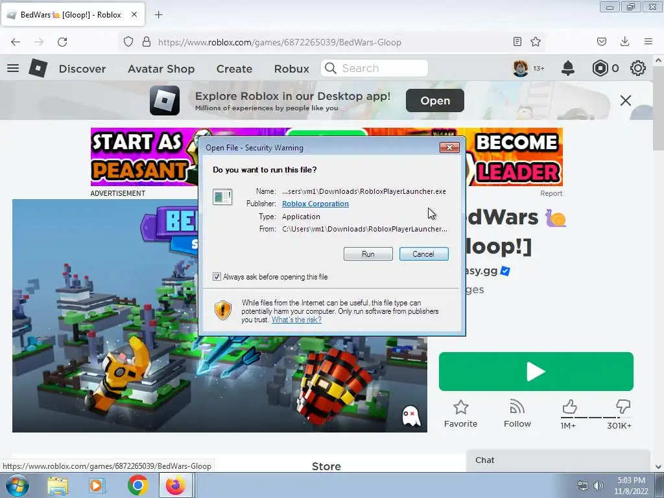Open the Robux menu item
664x498 pixels.
291,69
